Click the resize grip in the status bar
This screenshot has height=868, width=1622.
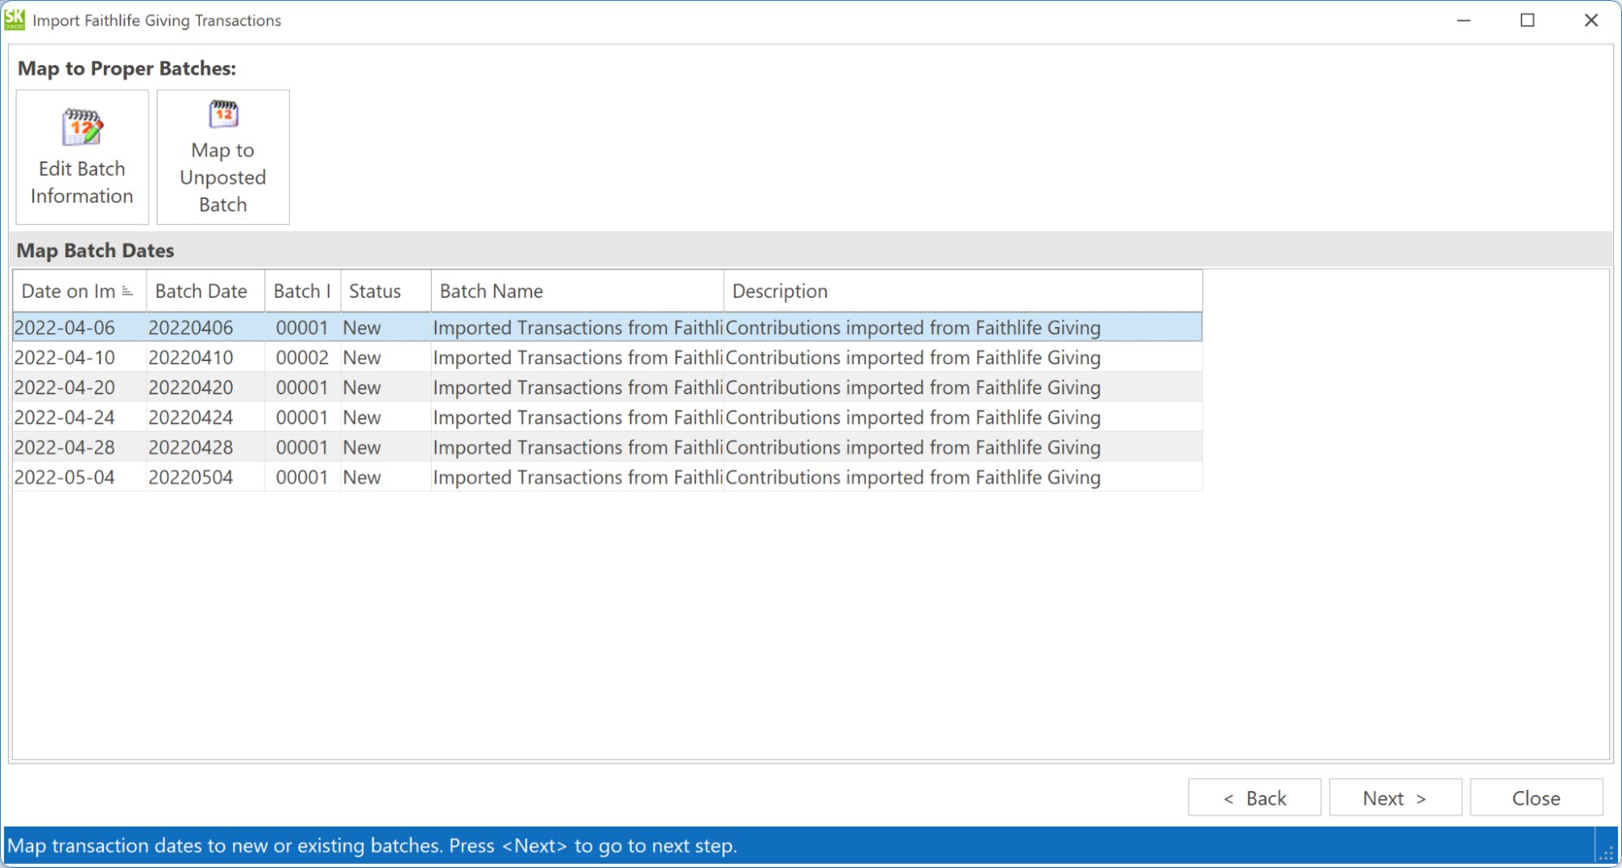(x=1606, y=852)
